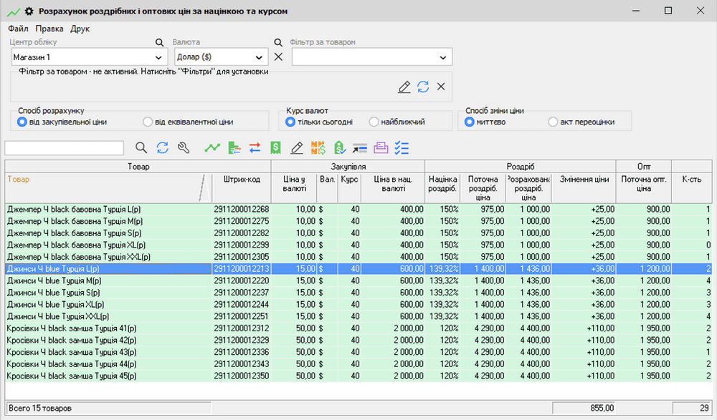Click the orange percent-dollar toolbar icon
Viewport: 717px width, 420px height.
pos(318,148)
